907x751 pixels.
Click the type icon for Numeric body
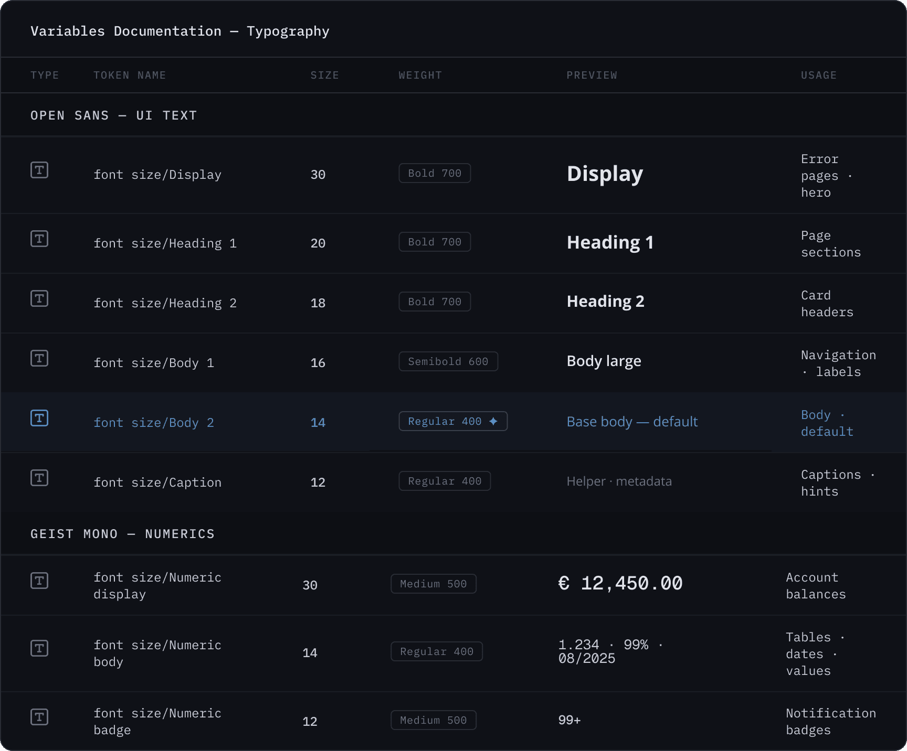(39, 648)
